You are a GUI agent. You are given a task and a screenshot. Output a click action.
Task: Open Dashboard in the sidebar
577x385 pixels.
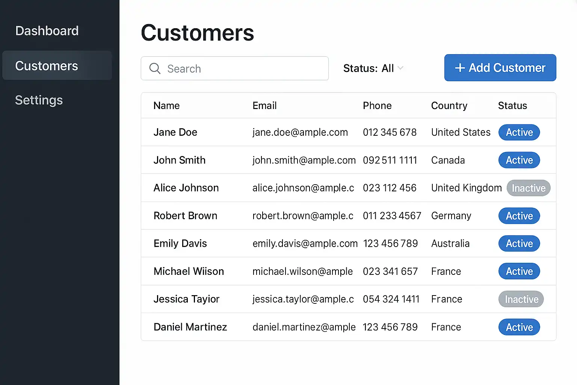(47, 31)
